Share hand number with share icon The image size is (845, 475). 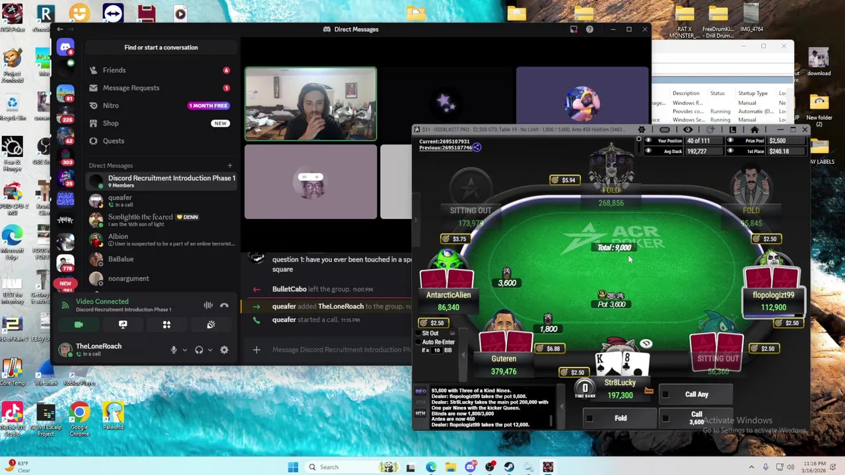477,148
